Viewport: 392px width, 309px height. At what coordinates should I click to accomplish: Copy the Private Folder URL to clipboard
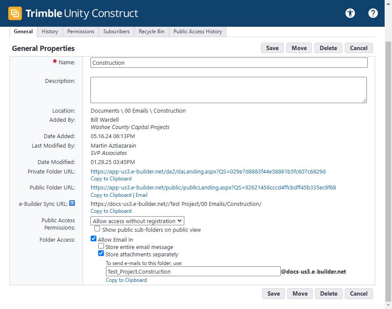(111, 179)
